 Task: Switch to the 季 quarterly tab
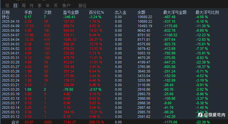(x=39, y=6)
